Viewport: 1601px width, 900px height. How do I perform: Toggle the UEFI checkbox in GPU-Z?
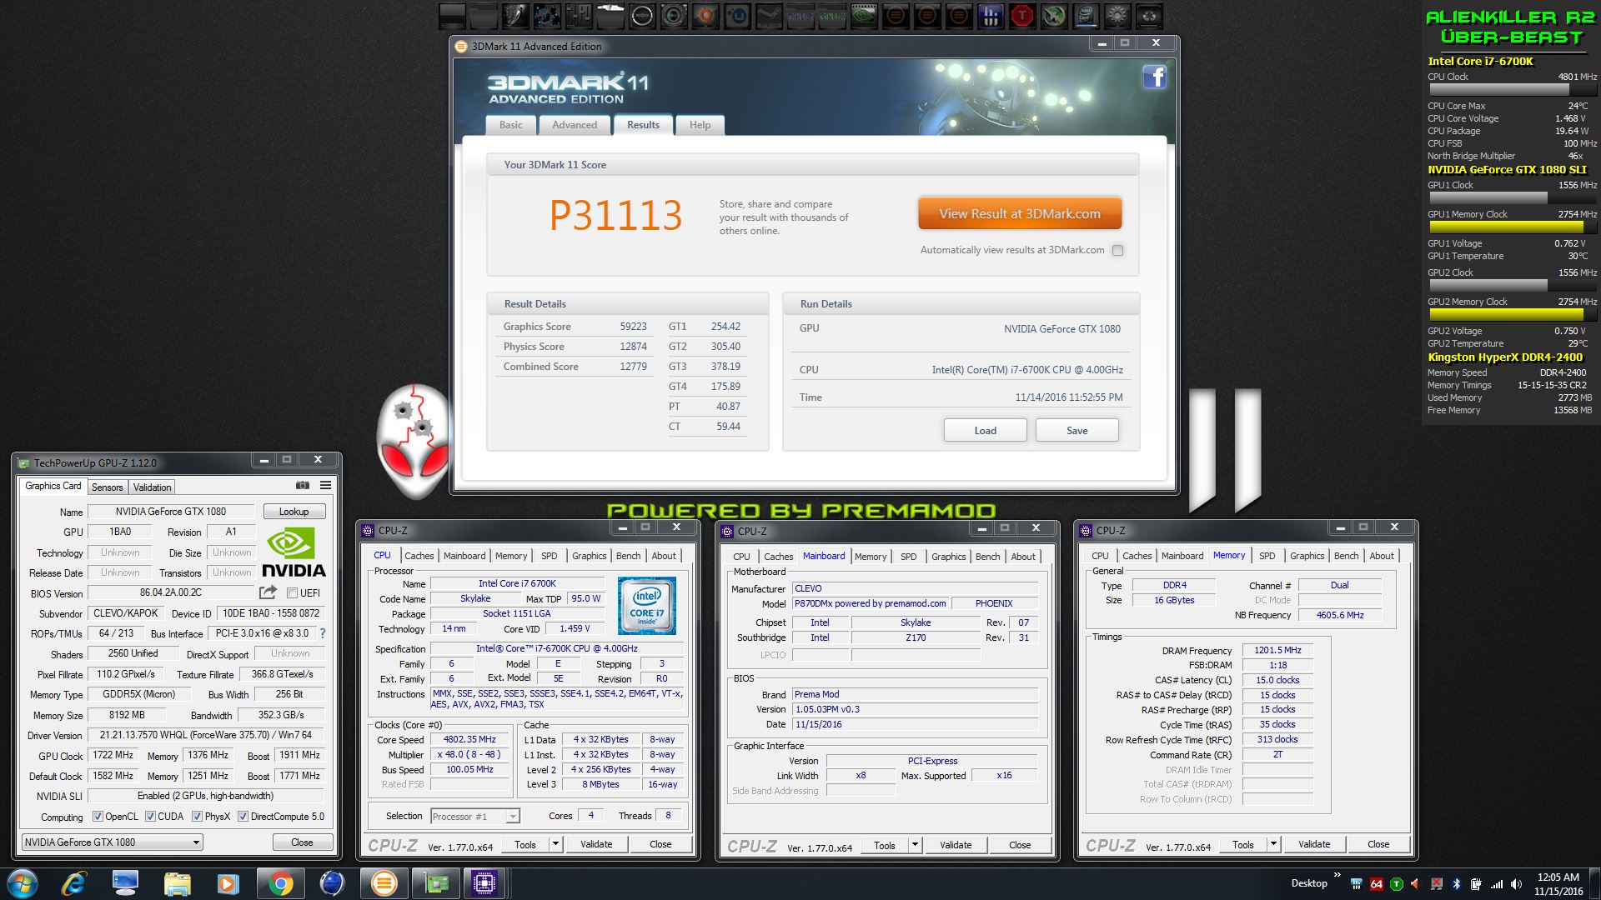coord(292,592)
